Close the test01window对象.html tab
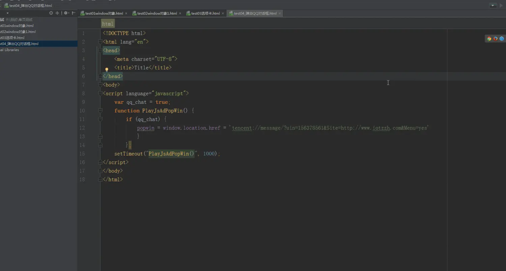The height and width of the screenshot is (271, 506). (126, 13)
